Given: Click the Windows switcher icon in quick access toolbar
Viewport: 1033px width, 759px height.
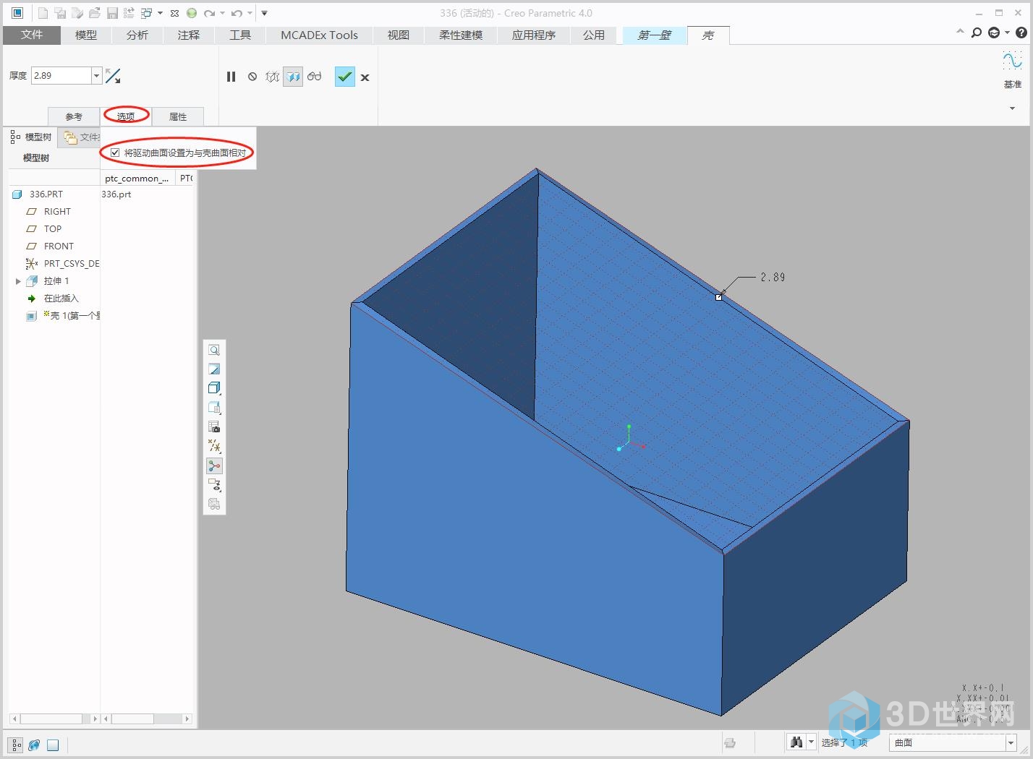Looking at the screenshot, I should [147, 13].
